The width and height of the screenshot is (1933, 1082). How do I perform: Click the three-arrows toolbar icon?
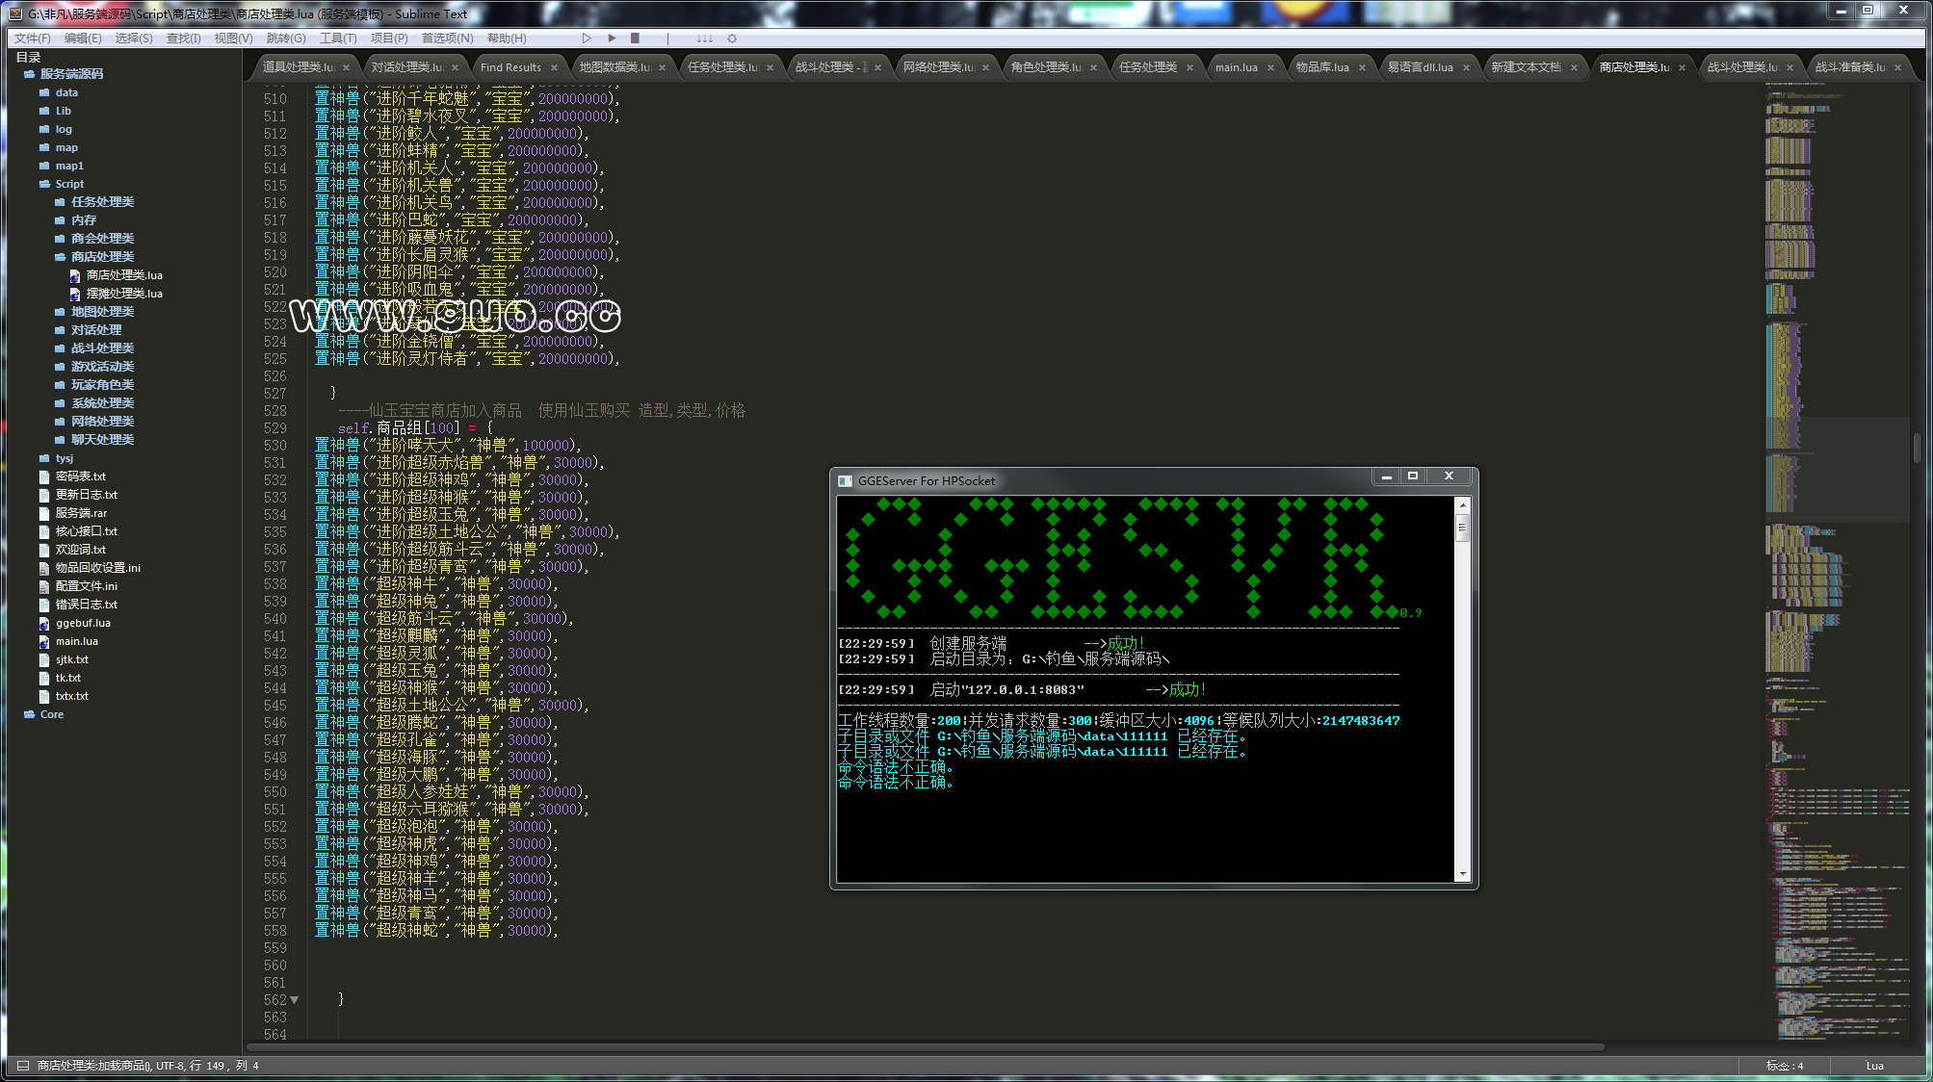point(704,39)
